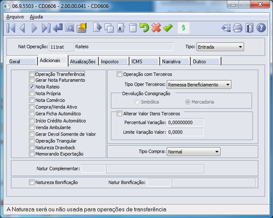The image size is (273, 218).
Task: Toggle Natureza Bonificação checkbox
Action: pos(32,182)
